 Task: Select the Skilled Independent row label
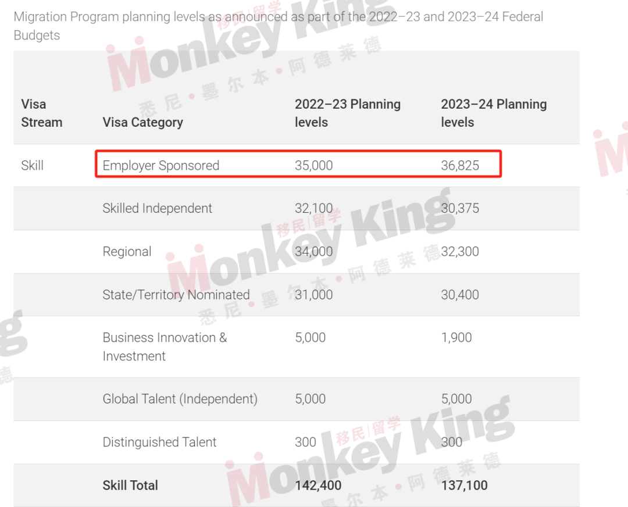point(157,208)
